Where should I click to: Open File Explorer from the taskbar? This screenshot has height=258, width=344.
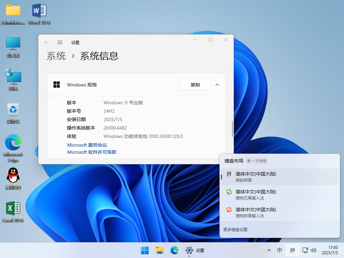point(160,250)
